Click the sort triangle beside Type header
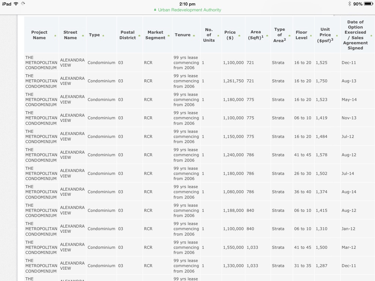This screenshot has height=281, width=375. coord(103,35)
